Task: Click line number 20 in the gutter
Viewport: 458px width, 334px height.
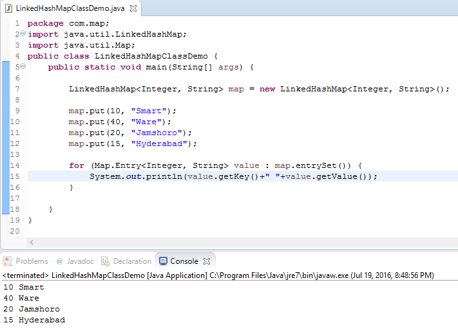Action: click(x=15, y=231)
